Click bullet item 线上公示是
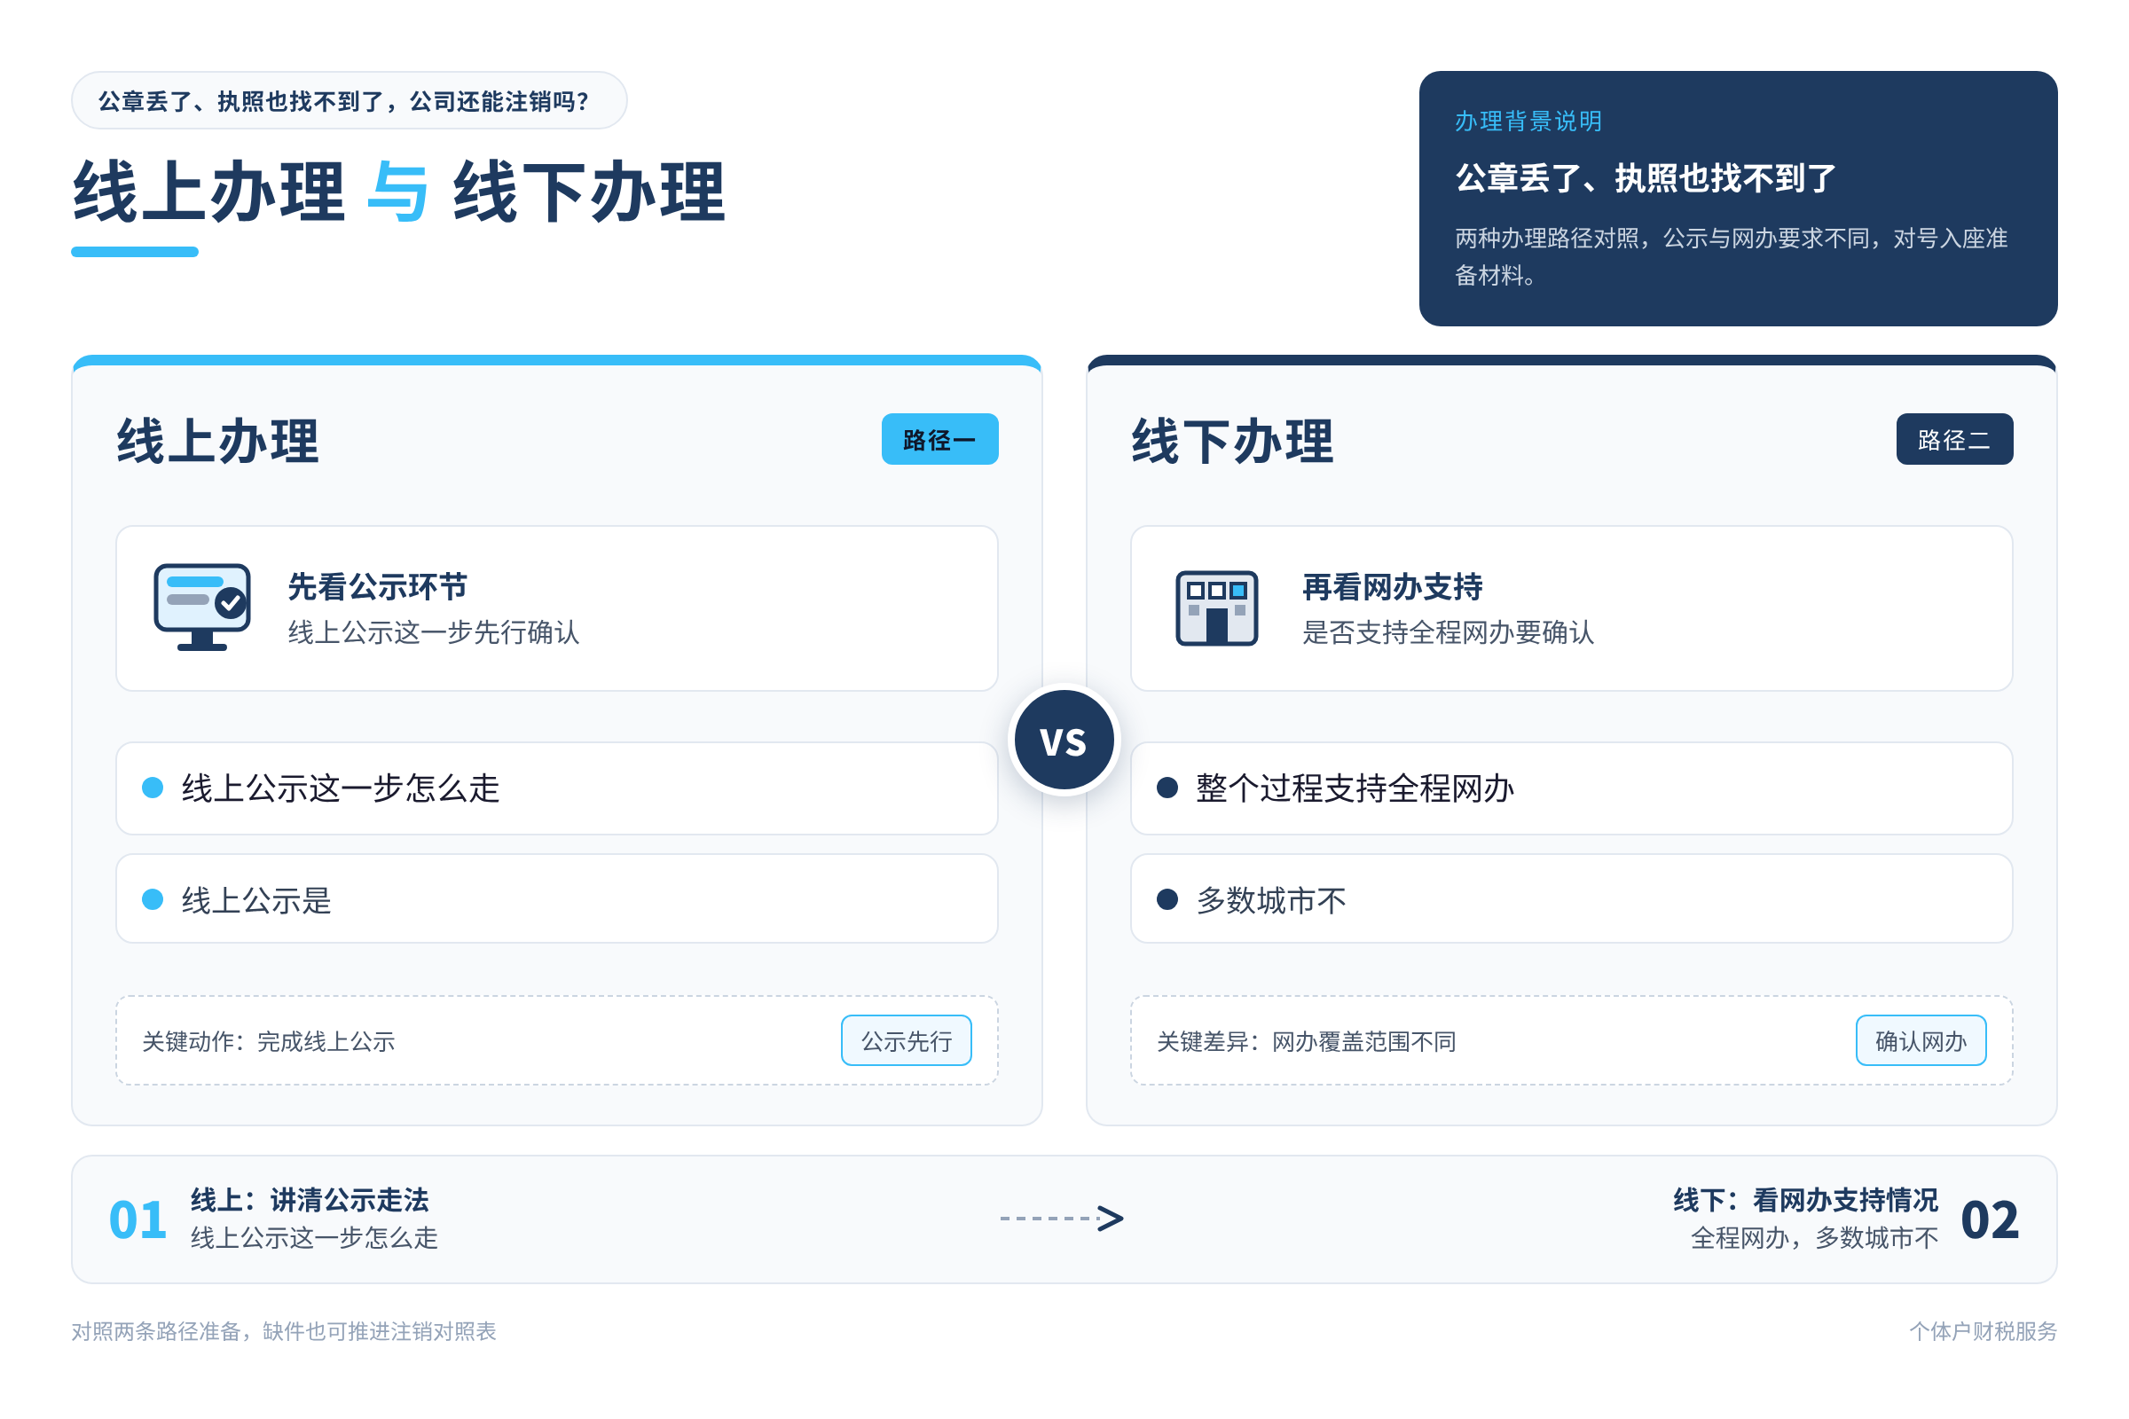 (557, 898)
